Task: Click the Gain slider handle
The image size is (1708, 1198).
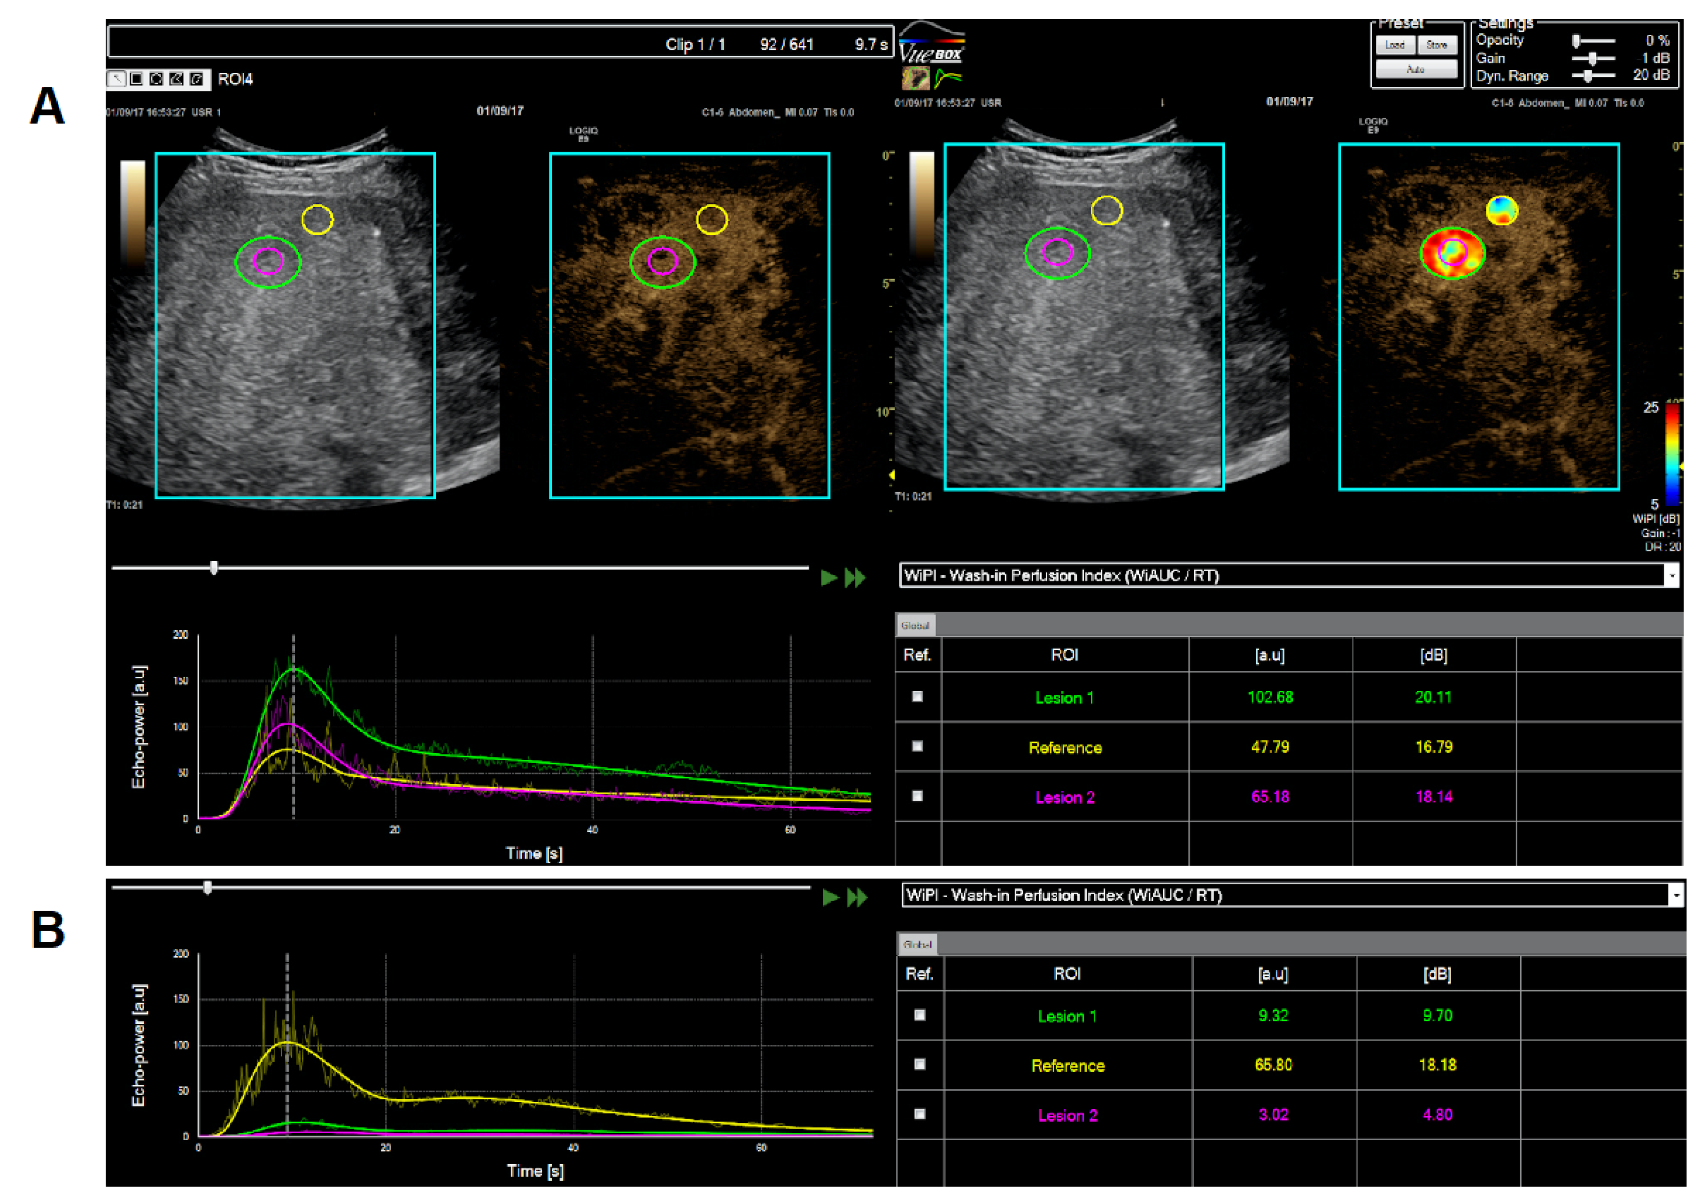Action: (1592, 58)
